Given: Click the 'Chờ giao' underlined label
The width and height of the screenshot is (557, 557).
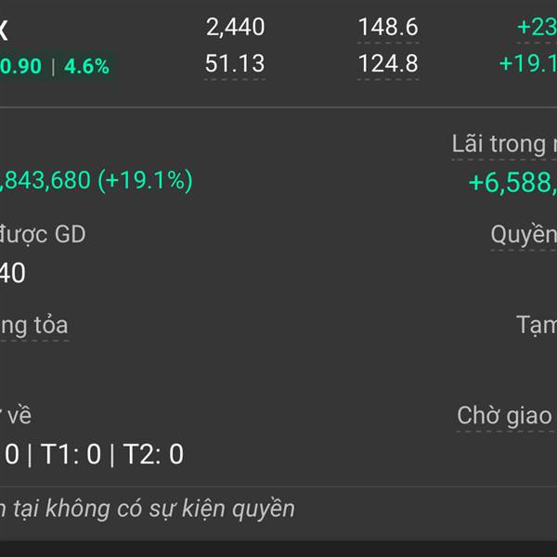Looking at the screenshot, I should (x=504, y=416).
